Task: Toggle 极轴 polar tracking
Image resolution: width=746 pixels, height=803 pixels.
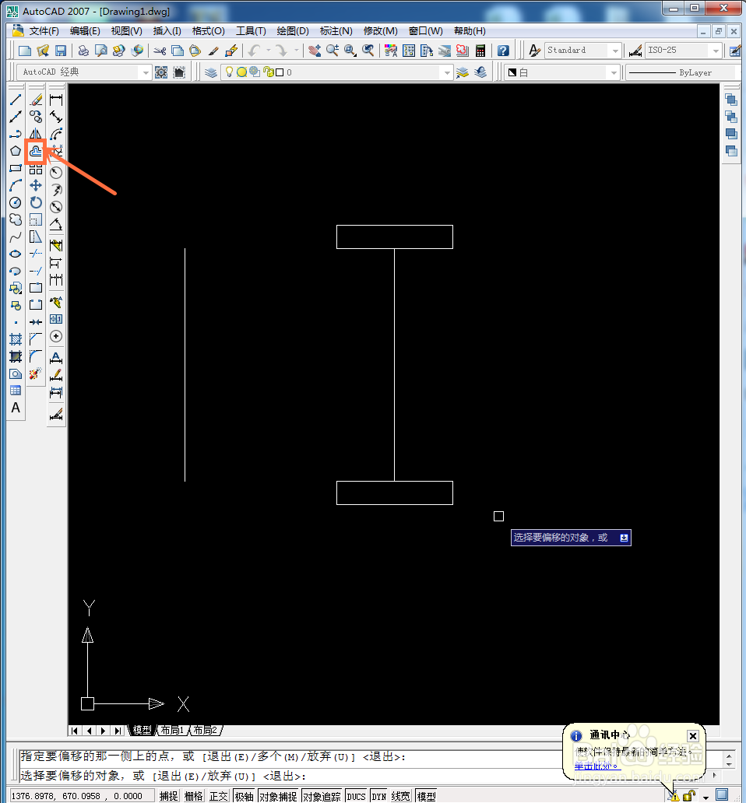Action: [245, 796]
